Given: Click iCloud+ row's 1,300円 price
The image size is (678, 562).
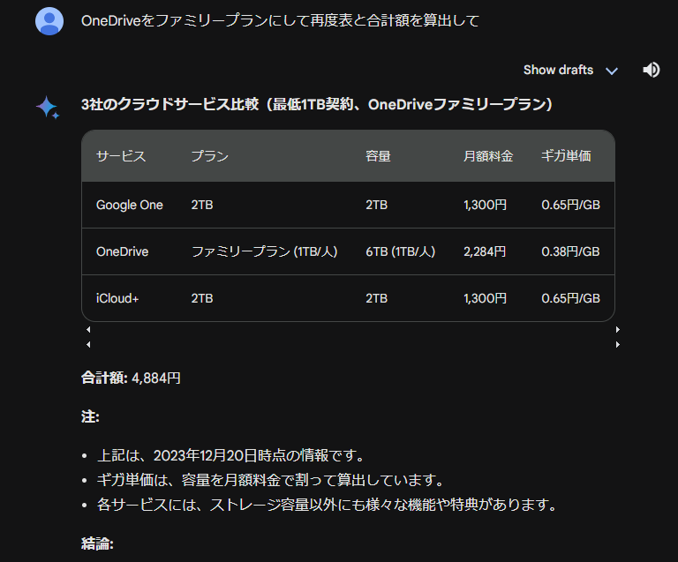Looking at the screenshot, I should [x=486, y=298].
